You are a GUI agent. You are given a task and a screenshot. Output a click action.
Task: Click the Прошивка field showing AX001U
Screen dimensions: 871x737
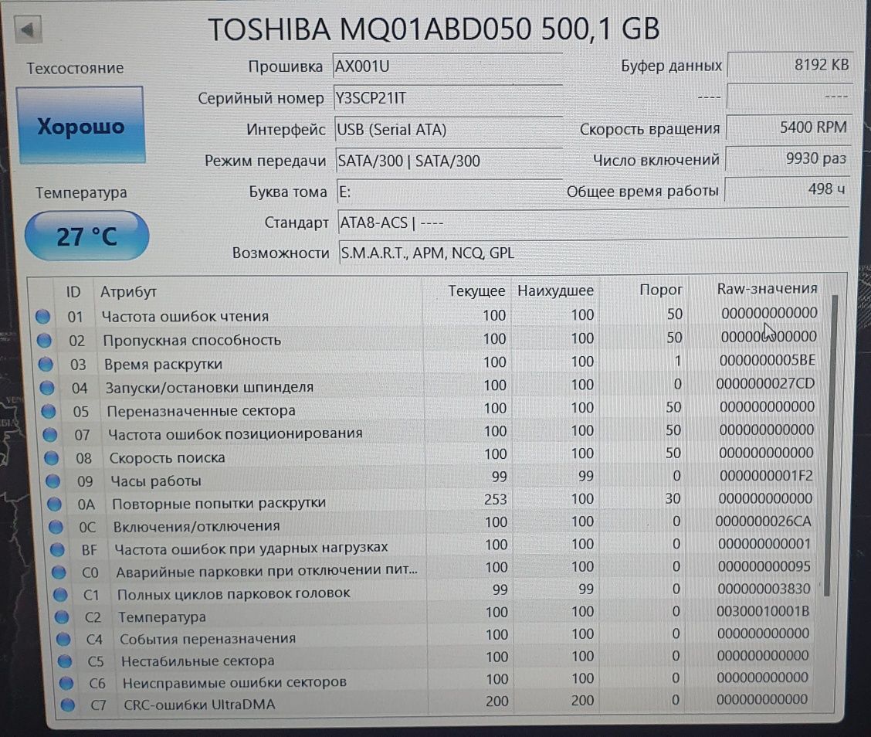(448, 66)
